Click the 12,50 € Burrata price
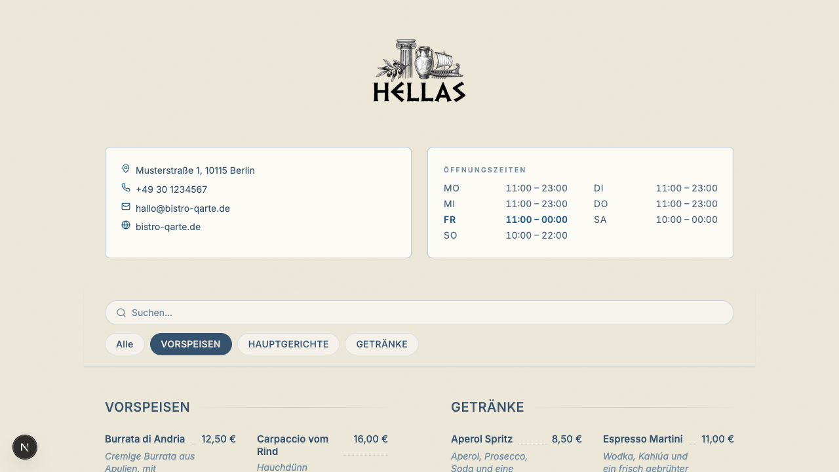The height and width of the screenshot is (472, 839). [218, 439]
